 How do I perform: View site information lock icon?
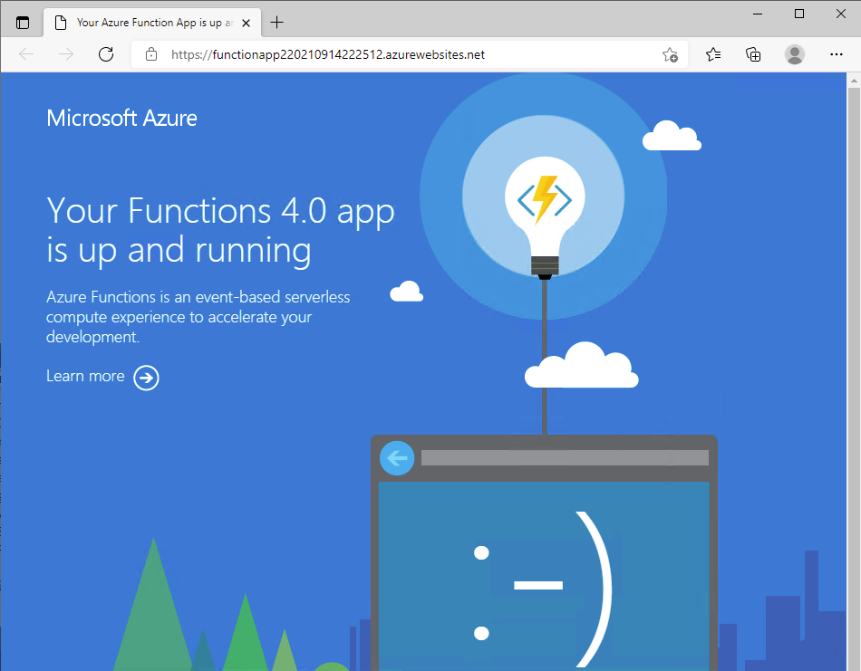coord(151,54)
